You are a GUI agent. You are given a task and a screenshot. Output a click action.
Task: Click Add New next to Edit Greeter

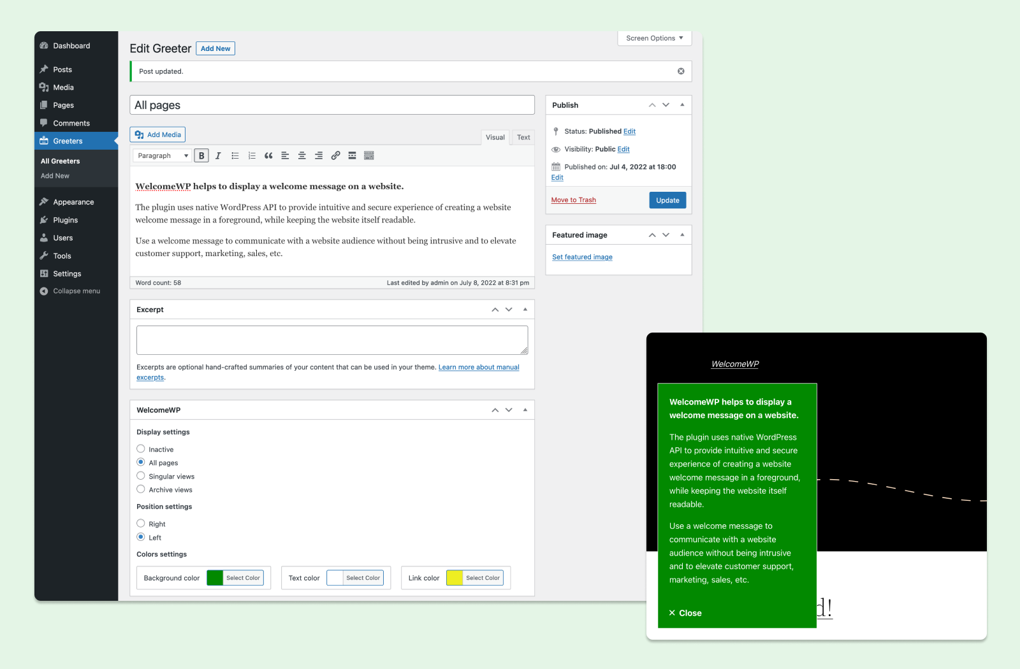point(215,48)
